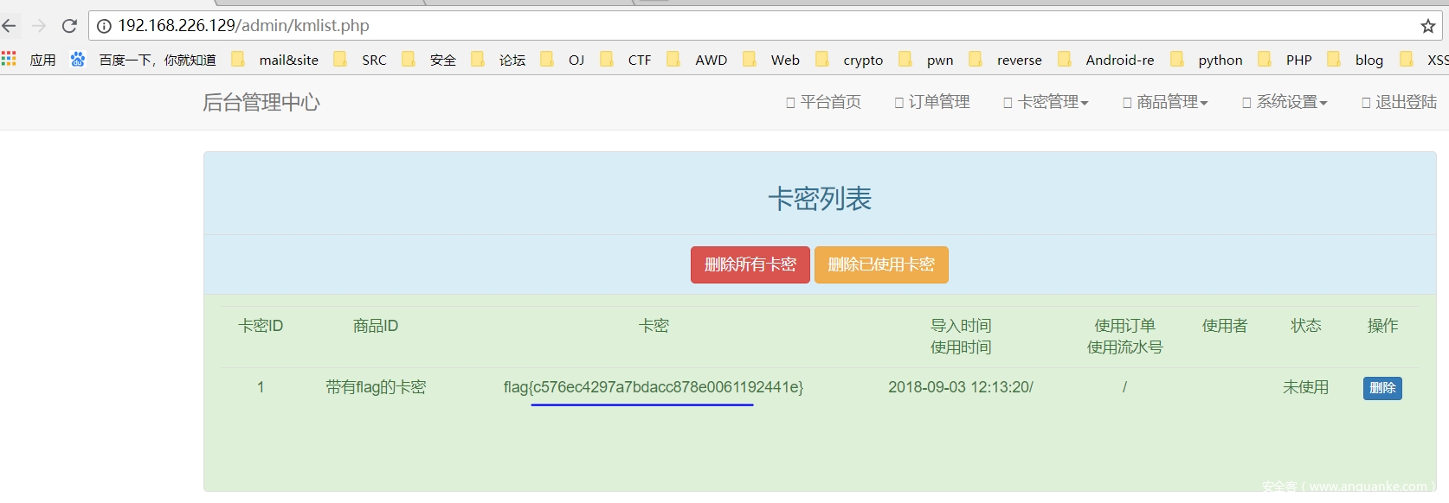Click 退出登陆 to log out
The height and width of the screenshot is (503, 1449).
click(x=1399, y=102)
